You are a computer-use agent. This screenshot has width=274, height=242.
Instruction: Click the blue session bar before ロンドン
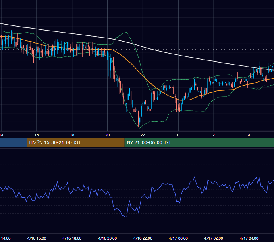[13, 142]
